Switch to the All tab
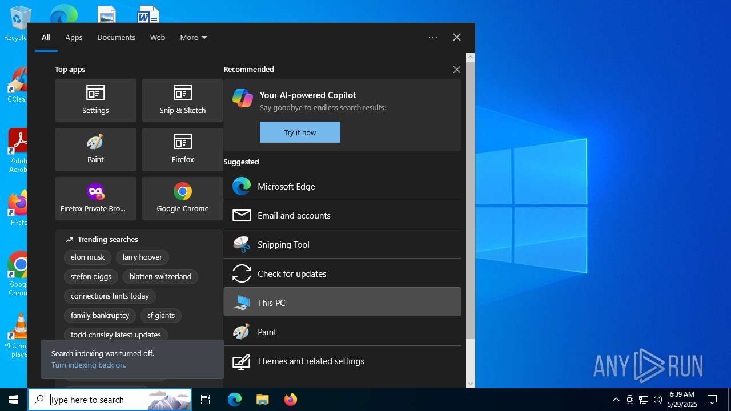Viewport: 731px width, 411px height. point(46,37)
